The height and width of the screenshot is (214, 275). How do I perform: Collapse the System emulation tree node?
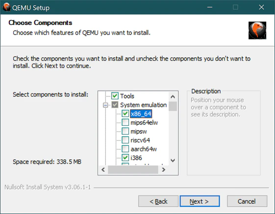(x=105, y=105)
